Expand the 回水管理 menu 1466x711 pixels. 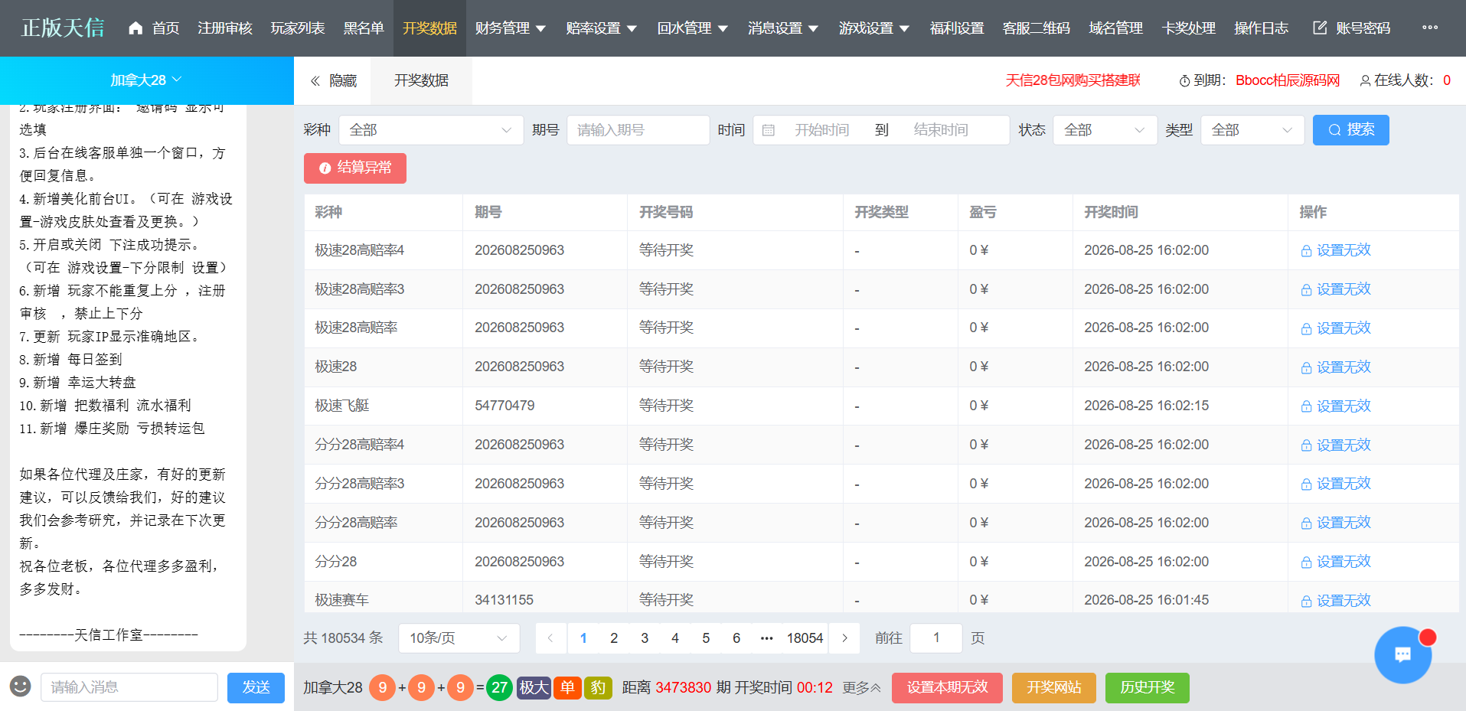click(692, 28)
